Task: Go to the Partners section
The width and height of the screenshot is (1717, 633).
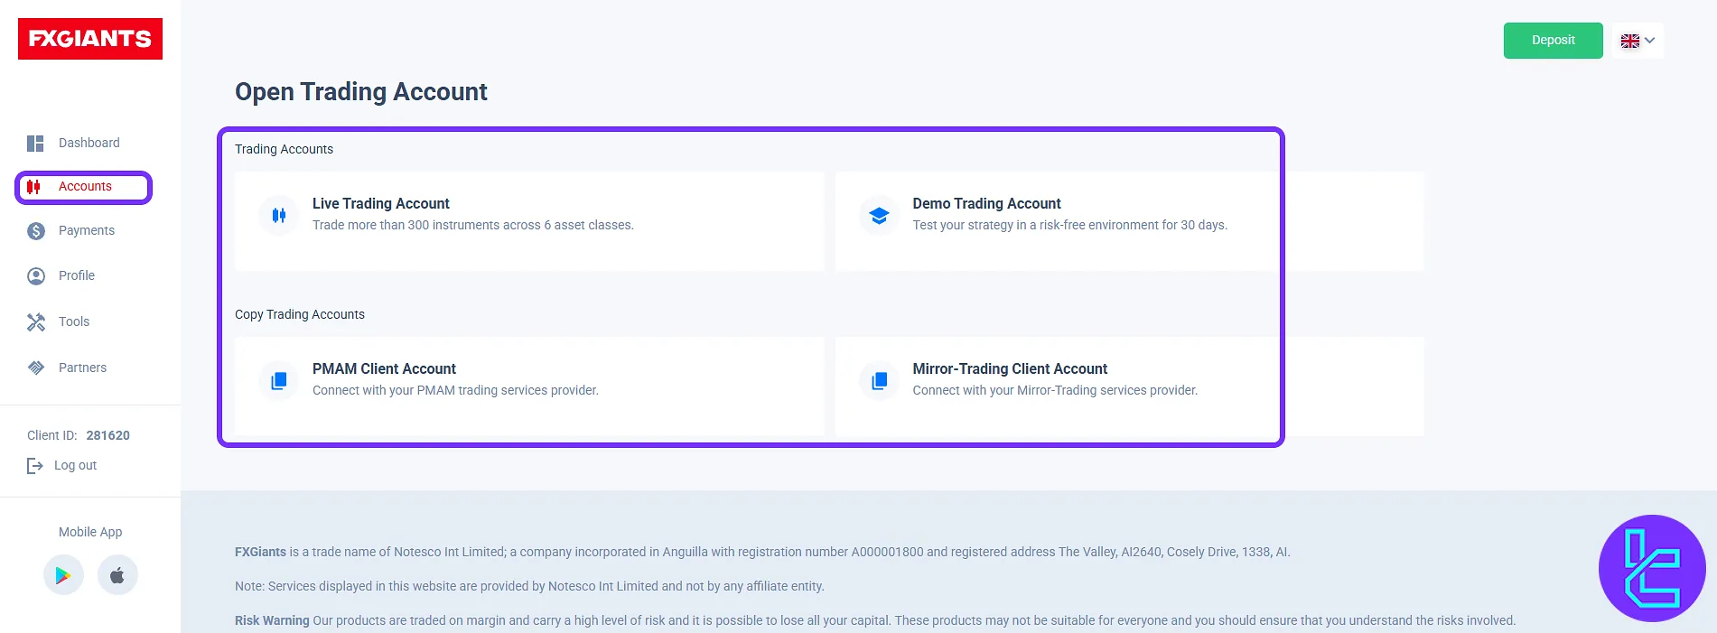Action: pos(82,368)
